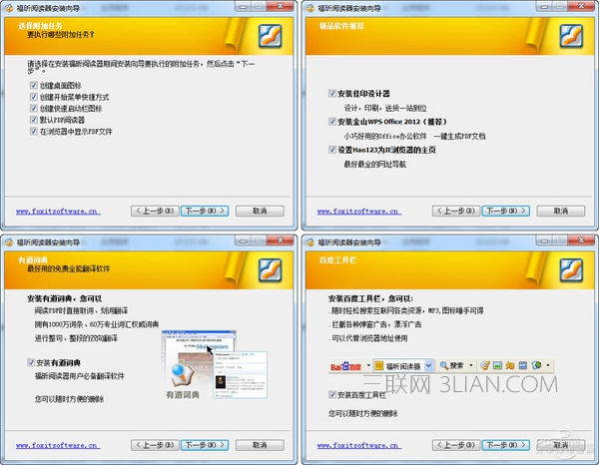Uncheck 安装有道词典

(x=31, y=362)
